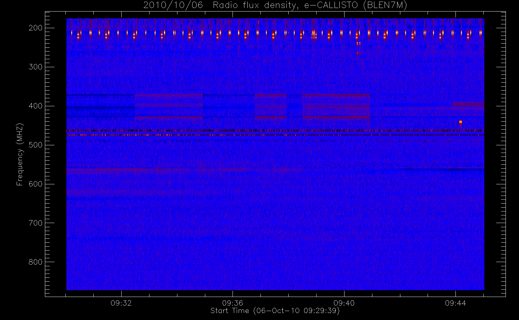Click the 400 frequency tick label

tap(36, 106)
